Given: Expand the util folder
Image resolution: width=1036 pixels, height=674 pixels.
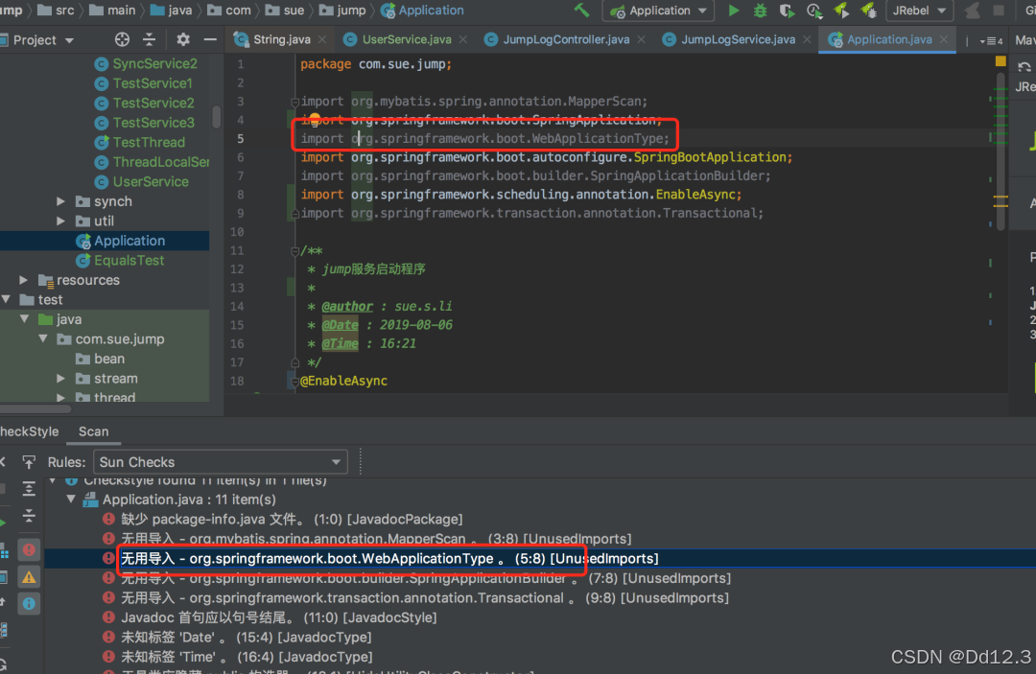Looking at the screenshot, I should coord(60,221).
